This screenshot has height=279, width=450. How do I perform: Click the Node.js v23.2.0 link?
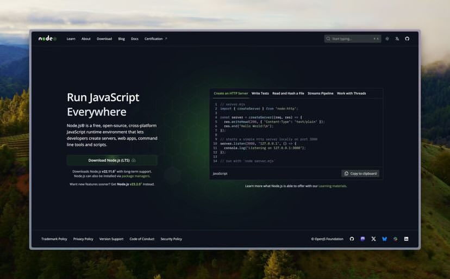(129, 184)
